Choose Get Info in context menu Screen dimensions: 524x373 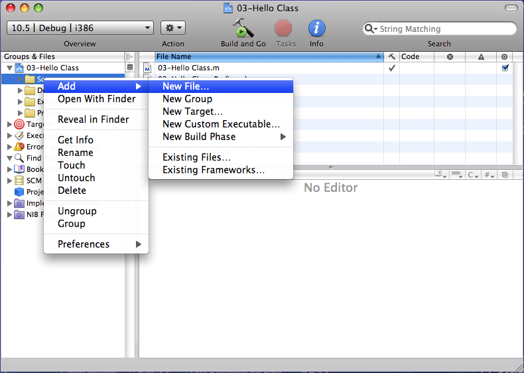[96, 140]
